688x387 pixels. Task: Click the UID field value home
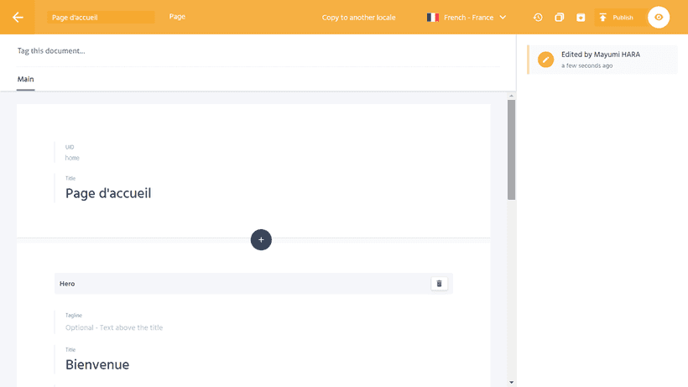pos(72,158)
